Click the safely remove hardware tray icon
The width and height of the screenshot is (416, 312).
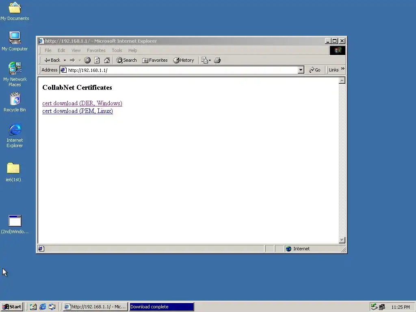pyautogui.click(x=374, y=307)
